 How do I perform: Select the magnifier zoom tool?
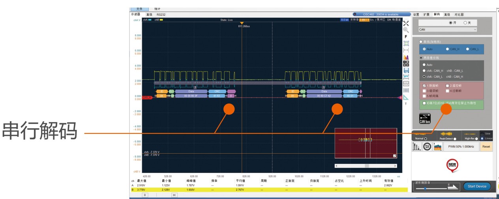tap(405, 30)
